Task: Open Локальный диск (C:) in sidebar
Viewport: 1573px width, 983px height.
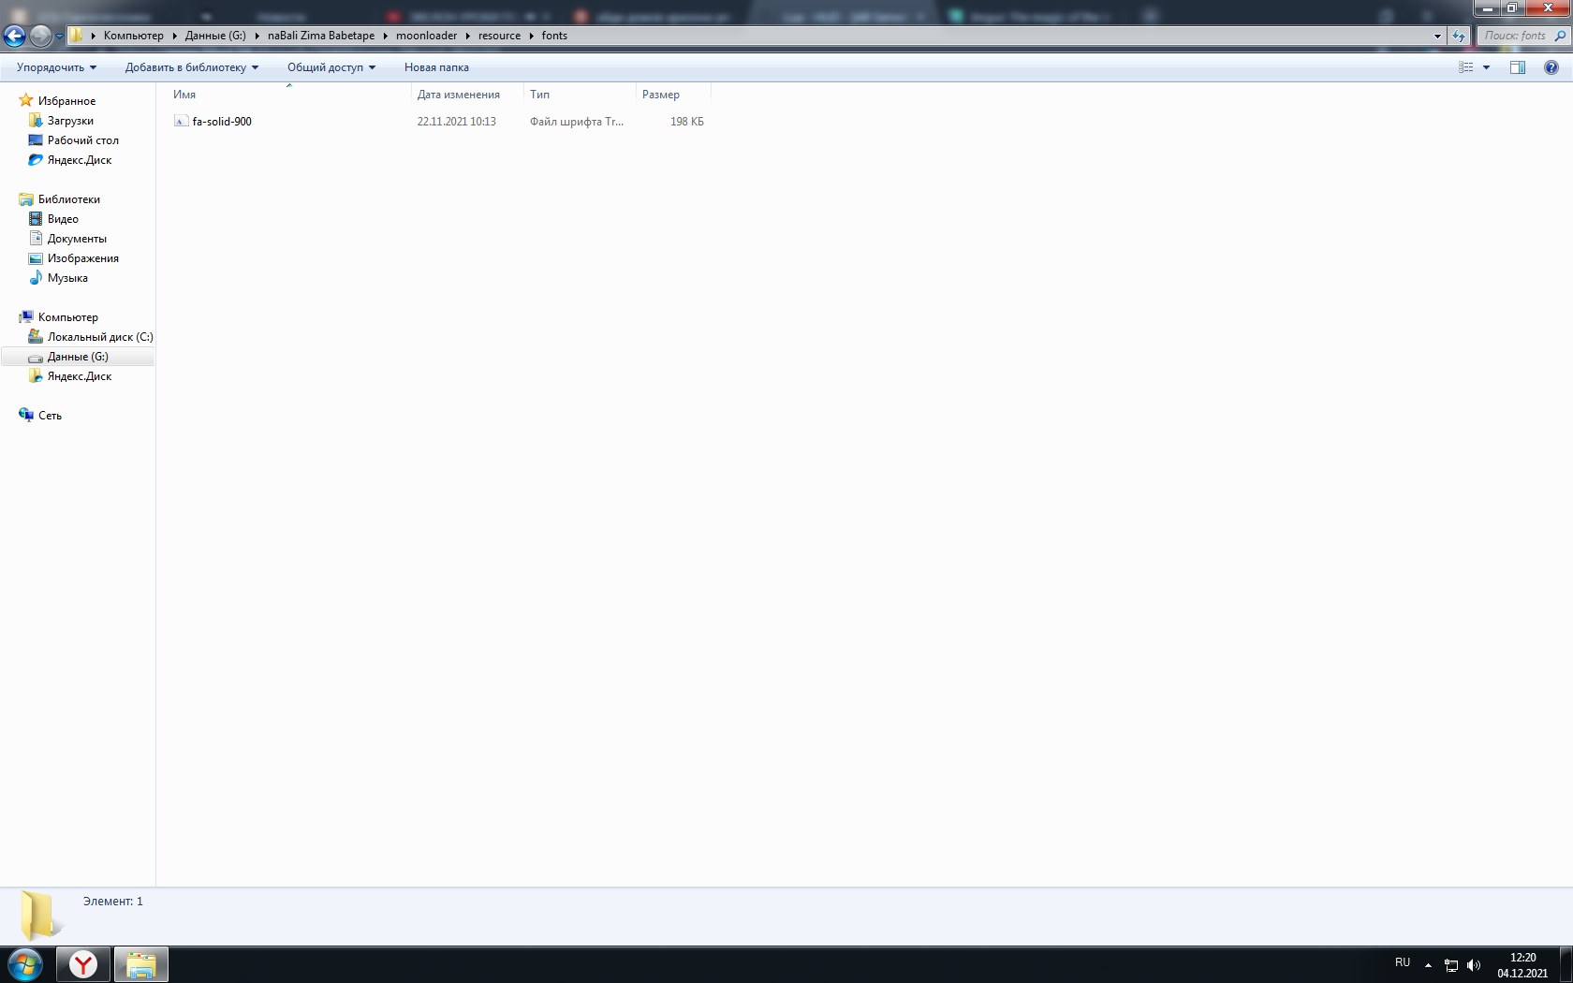Action: (x=99, y=337)
